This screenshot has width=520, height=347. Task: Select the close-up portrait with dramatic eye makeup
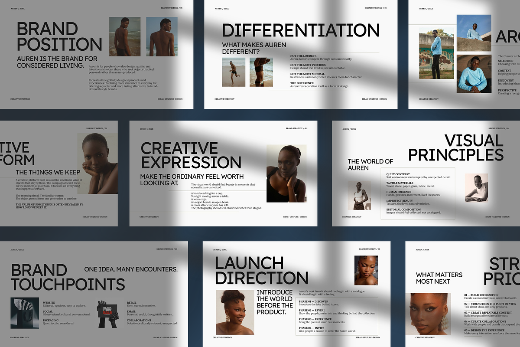(428, 314)
